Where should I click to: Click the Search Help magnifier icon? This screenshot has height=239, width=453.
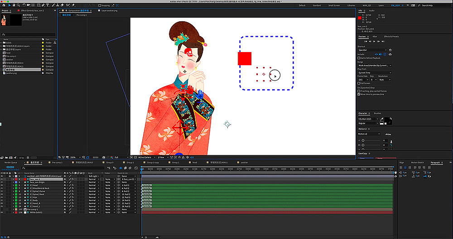[419, 5]
